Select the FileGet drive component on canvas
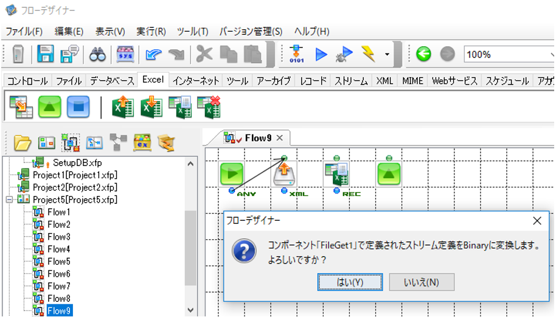This screenshot has width=556, height=317. pyautogui.click(x=283, y=174)
